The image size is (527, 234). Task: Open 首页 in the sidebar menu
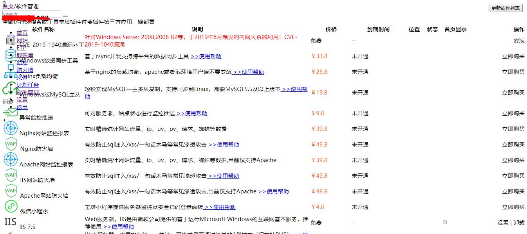(22, 33)
